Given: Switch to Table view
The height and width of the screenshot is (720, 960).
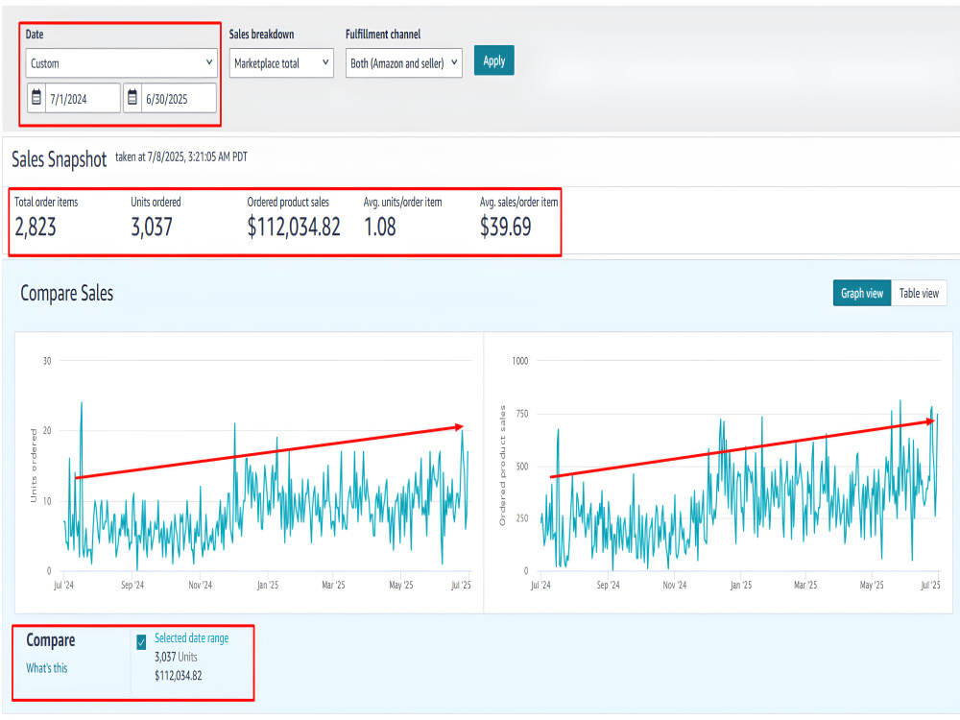Looking at the screenshot, I should (x=919, y=293).
